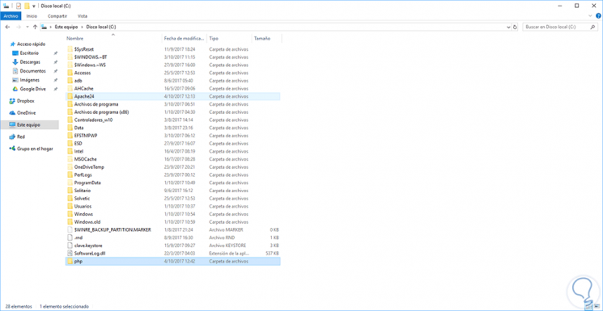
Task: Open the Compartir ribbon tab
Action: (x=57, y=16)
